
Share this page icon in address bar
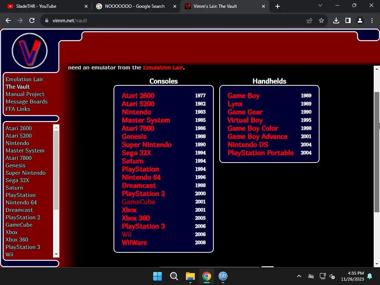tap(309, 21)
